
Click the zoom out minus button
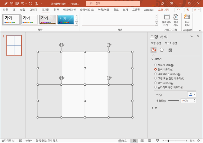pyautogui.click(x=163, y=141)
